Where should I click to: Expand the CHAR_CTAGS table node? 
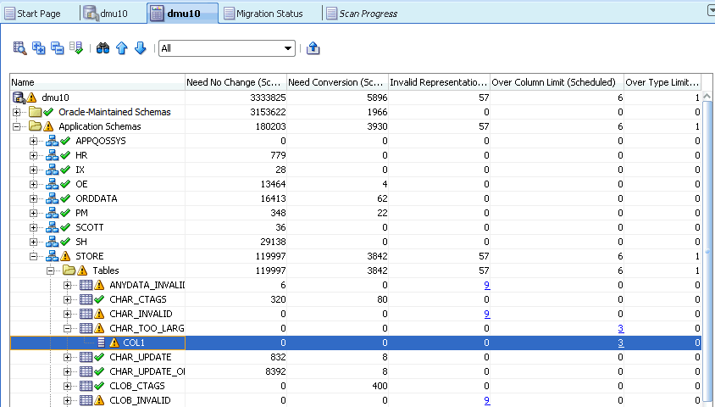click(67, 300)
